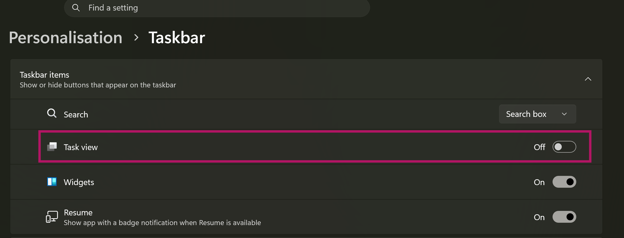
Task: Click the Find a setting field
Action: pyautogui.click(x=216, y=8)
